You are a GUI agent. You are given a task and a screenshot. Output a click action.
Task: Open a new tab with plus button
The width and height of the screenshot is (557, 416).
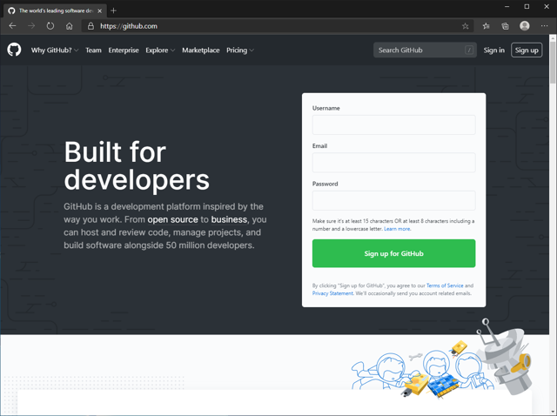tap(113, 10)
